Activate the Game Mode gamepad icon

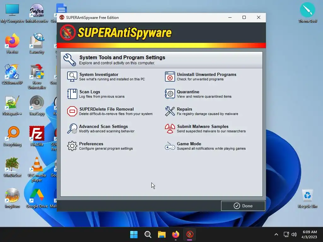point(170,146)
